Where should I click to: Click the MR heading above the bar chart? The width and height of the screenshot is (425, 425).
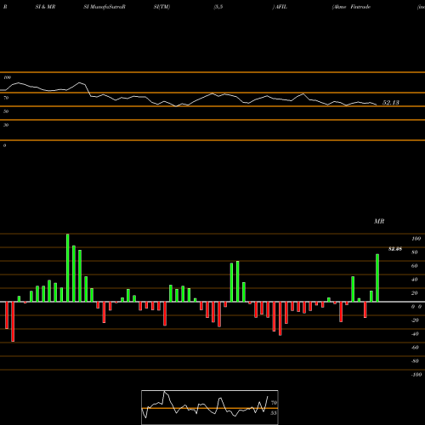[379, 221]
